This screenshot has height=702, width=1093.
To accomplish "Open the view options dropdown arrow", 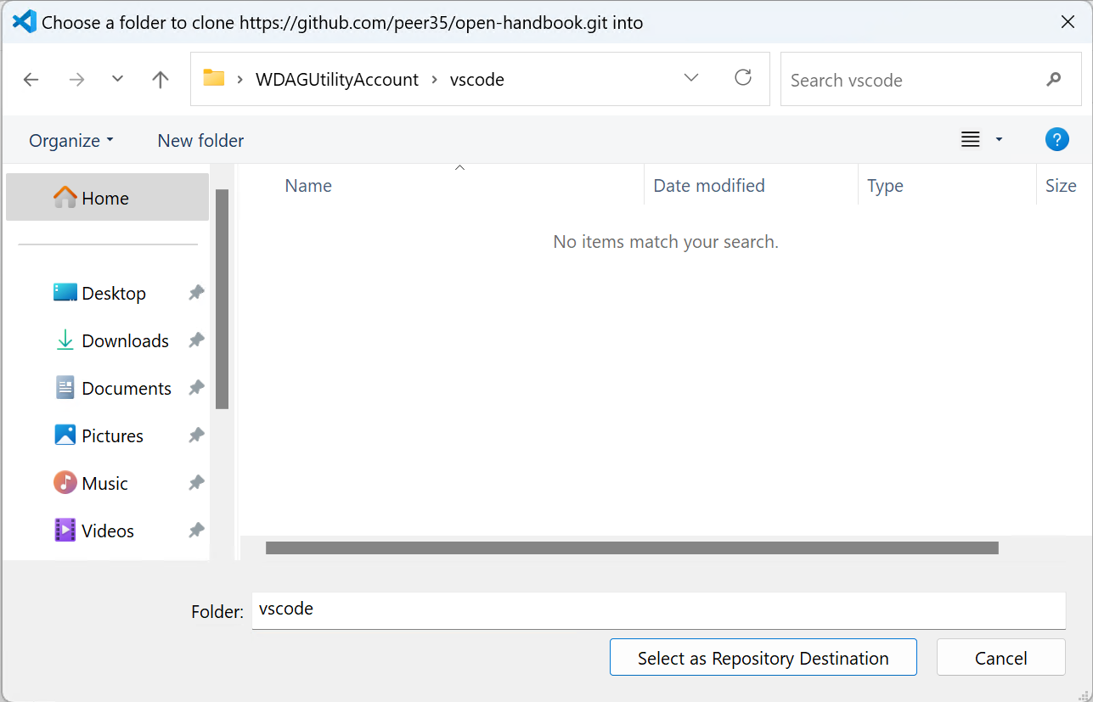I will [999, 140].
